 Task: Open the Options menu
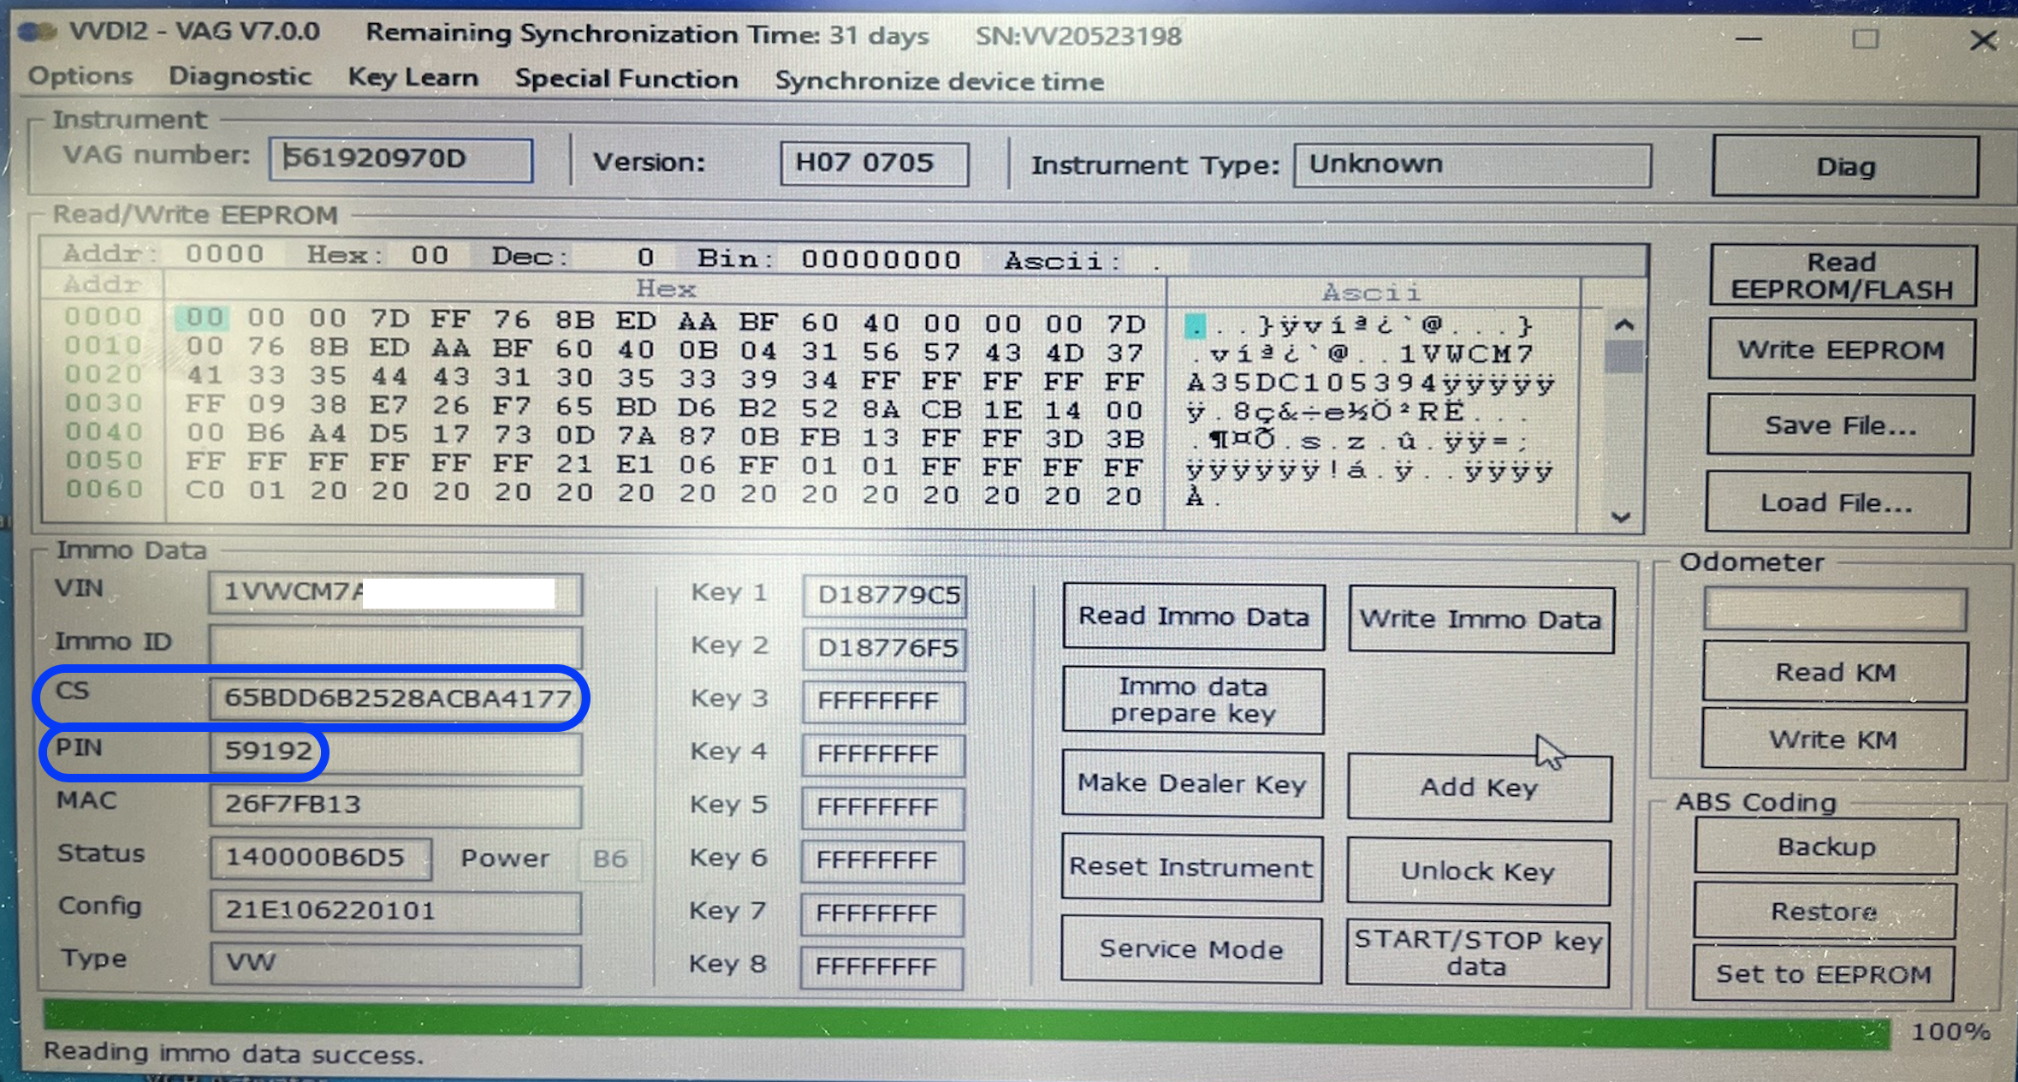(80, 76)
